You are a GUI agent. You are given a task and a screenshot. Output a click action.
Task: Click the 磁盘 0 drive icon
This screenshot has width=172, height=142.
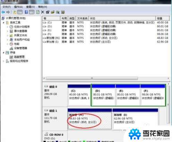pyautogui.click(x=46, y=86)
